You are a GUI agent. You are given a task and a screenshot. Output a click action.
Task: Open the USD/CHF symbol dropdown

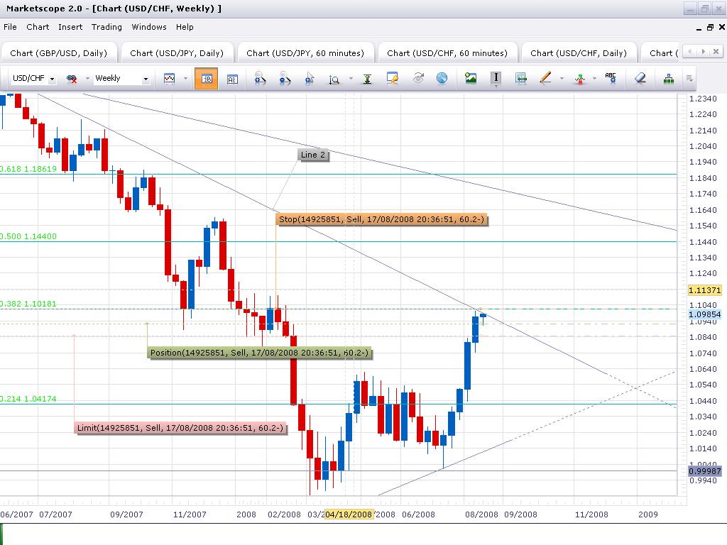click(x=52, y=79)
